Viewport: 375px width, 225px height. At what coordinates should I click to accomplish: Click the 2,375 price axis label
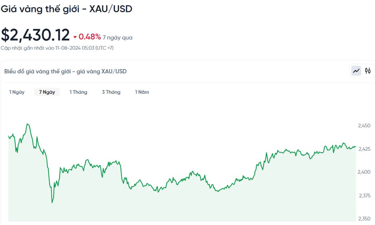[x=364, y=196]
